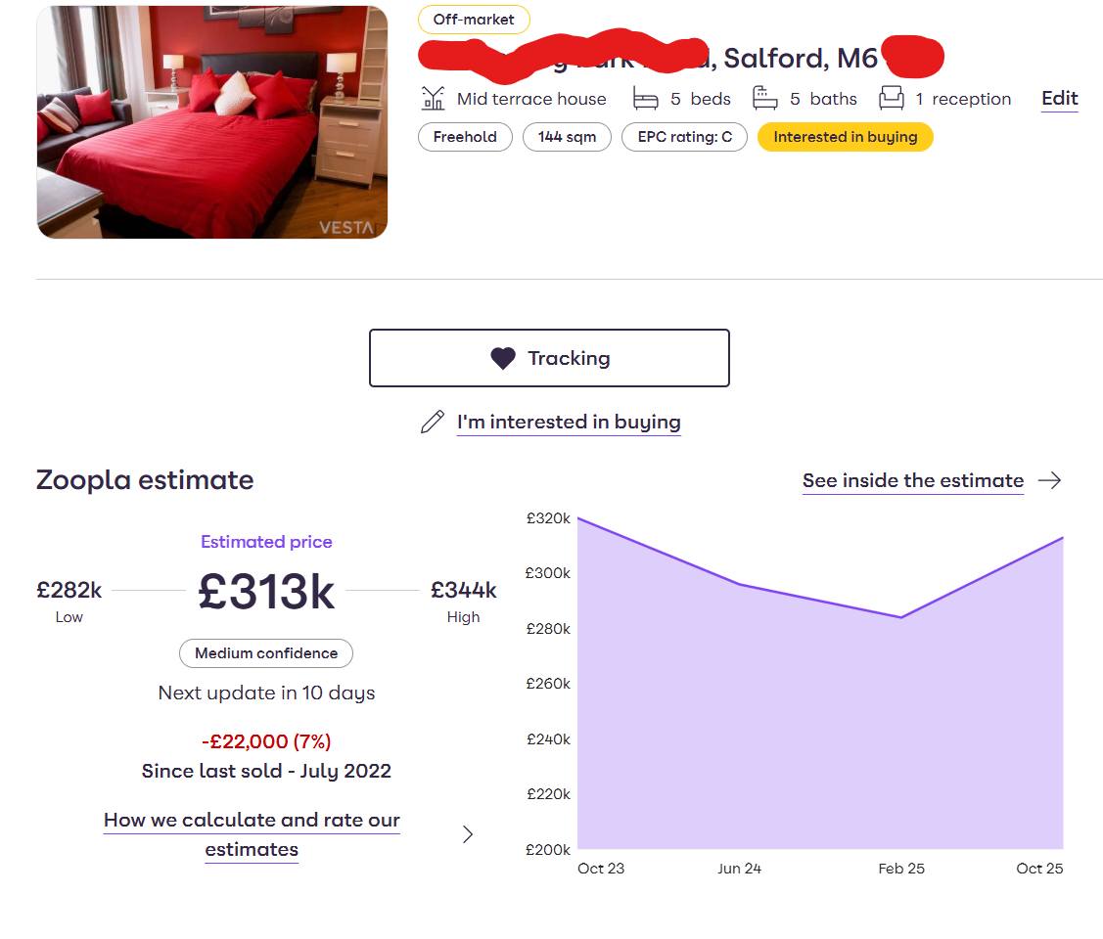Image resolution: width=1103 pixels, height=939 pixels.
Task: Click the Feb 25 low point on chart
Action: [901, 617]
